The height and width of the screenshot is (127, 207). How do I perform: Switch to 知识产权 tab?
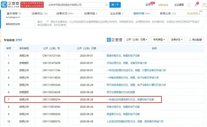[142, 14]
